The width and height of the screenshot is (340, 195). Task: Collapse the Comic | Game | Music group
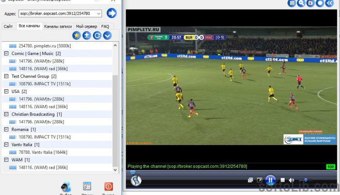pos(6,54)
